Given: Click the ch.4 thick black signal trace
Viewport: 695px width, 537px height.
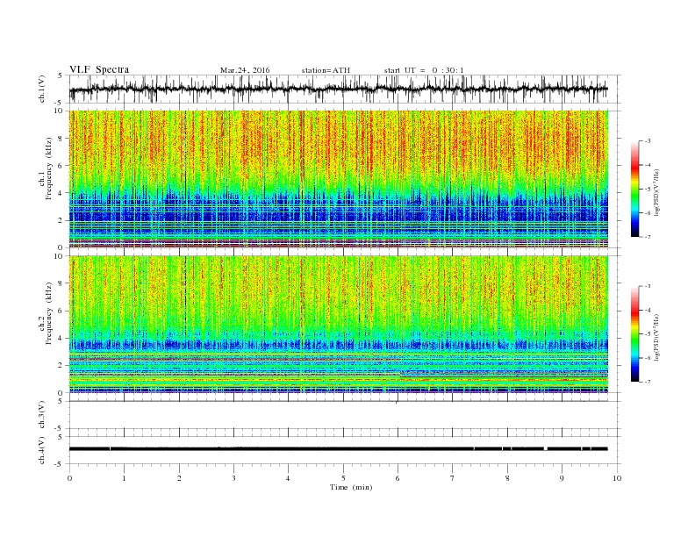Looking at the screenshot, I should [338, 449].
